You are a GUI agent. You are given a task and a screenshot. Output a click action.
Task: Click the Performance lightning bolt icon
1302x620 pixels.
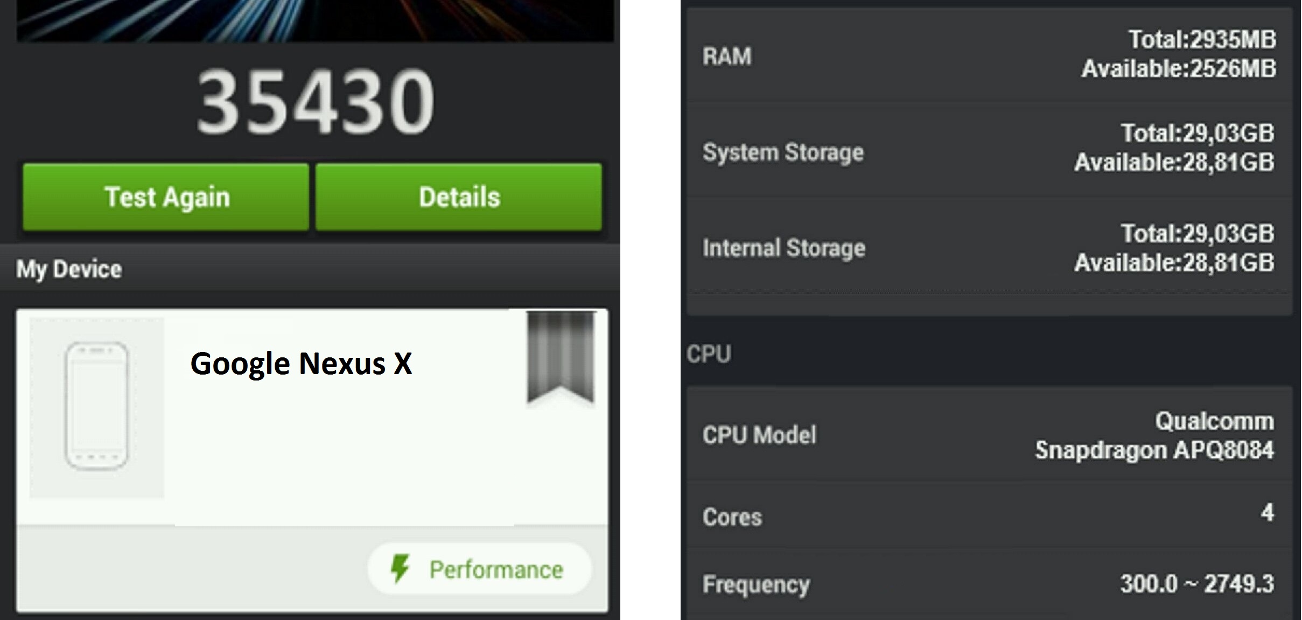tap(400, 569)
